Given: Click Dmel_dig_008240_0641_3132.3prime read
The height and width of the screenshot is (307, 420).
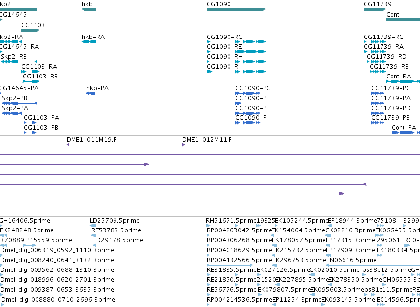Looking at the screenshot, I should click(1, 265).
